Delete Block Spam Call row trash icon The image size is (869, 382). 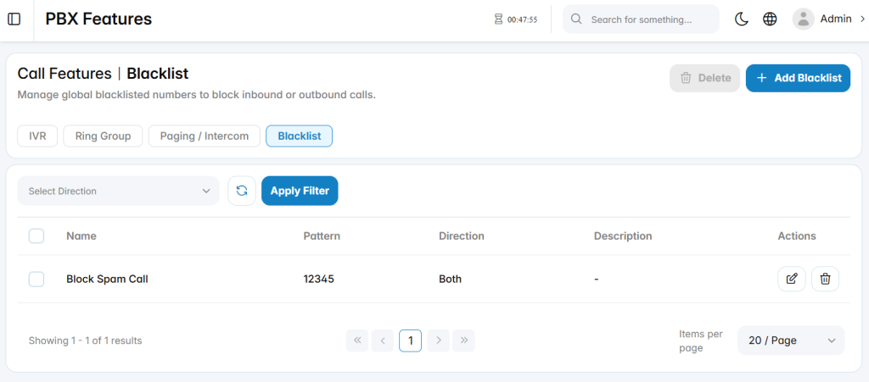[x=825, y=279]
